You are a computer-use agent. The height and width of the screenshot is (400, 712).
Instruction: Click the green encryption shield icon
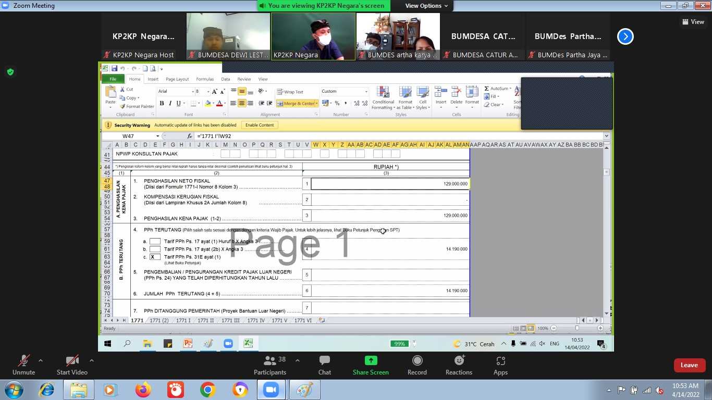click(x=10, y=72)
